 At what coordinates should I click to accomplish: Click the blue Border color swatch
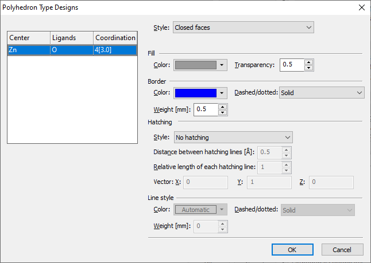(x=195, y=93)
